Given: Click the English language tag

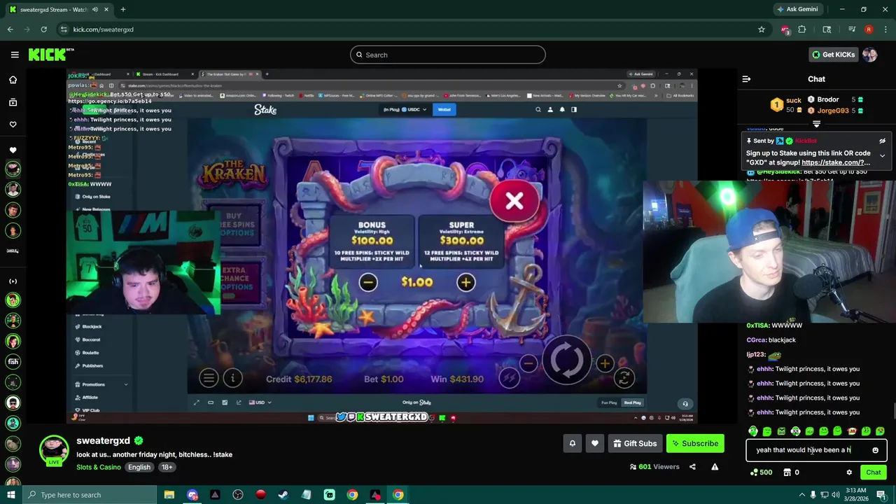Looking at the screenshot, I should (139, 467).
